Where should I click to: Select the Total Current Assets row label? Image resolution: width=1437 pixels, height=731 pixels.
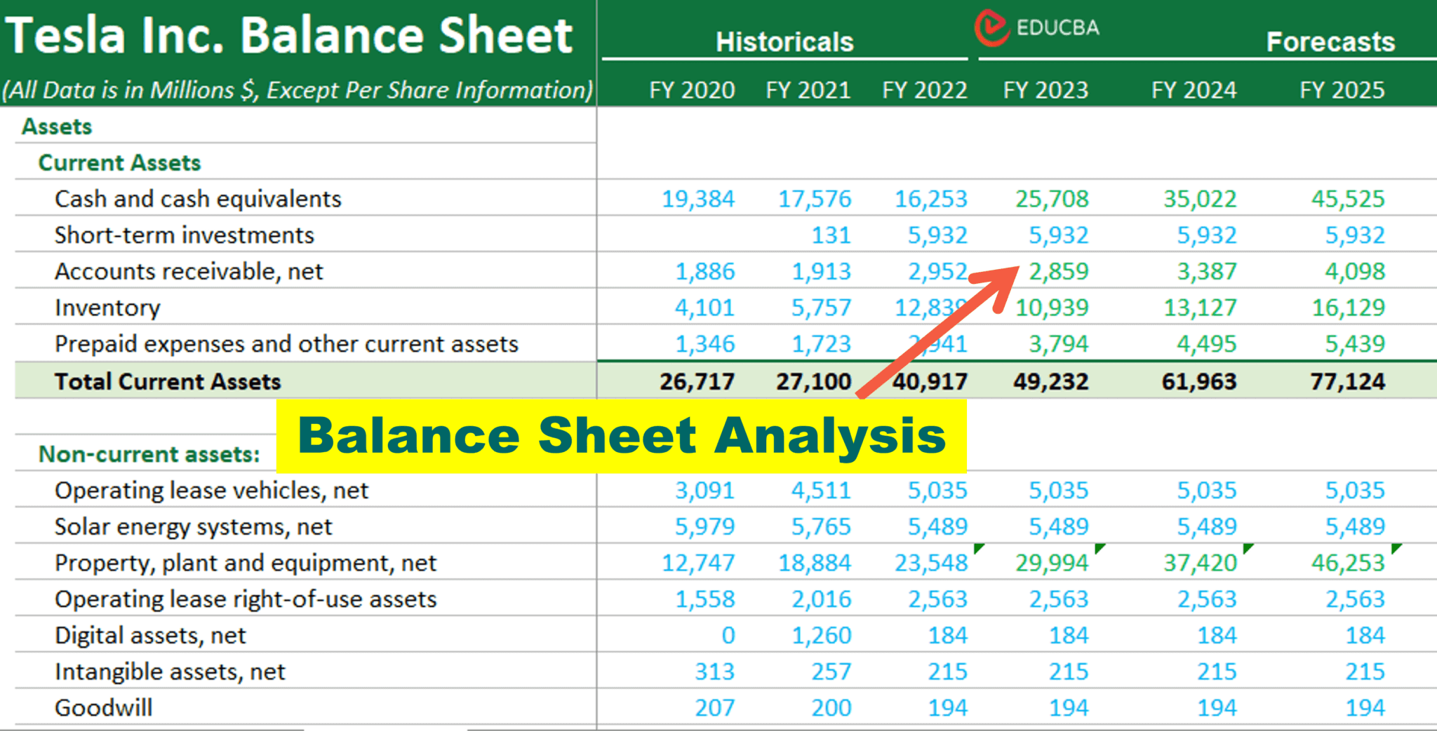tap(167, 381)
